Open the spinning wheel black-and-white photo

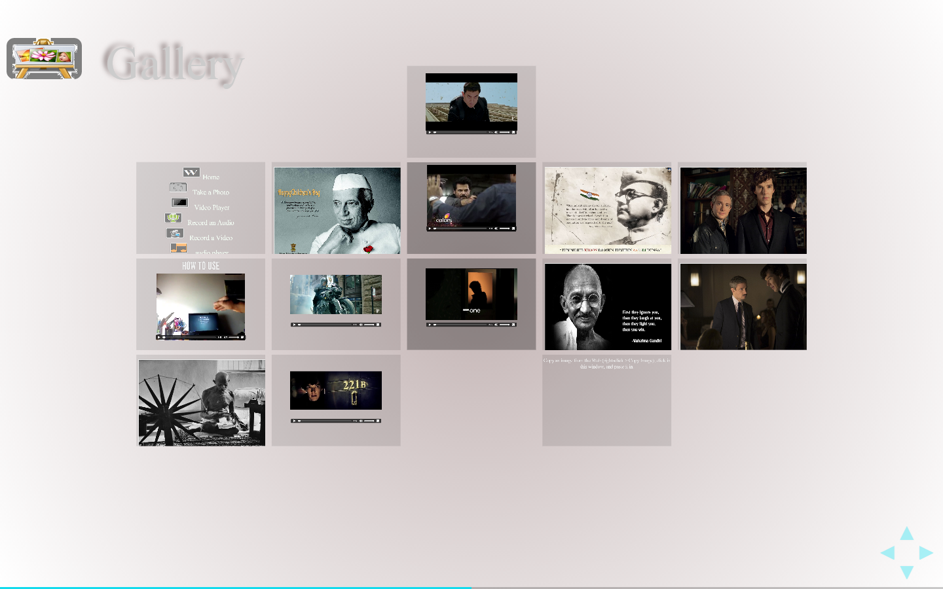(x=202, y=403)
